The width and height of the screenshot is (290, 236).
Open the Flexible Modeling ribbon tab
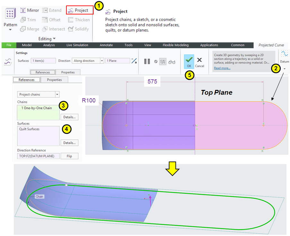[175, 45]
